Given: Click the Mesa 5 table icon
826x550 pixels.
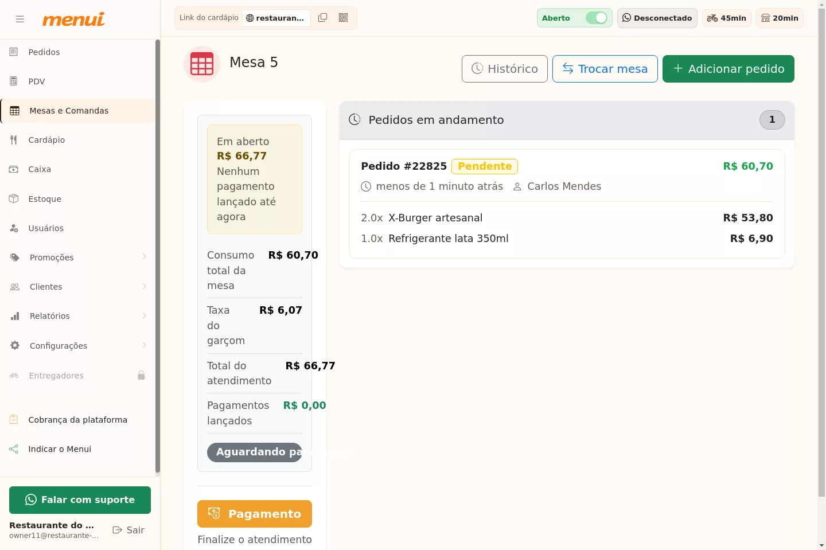Looking at the screenshot, I should (x=202, y=64).
